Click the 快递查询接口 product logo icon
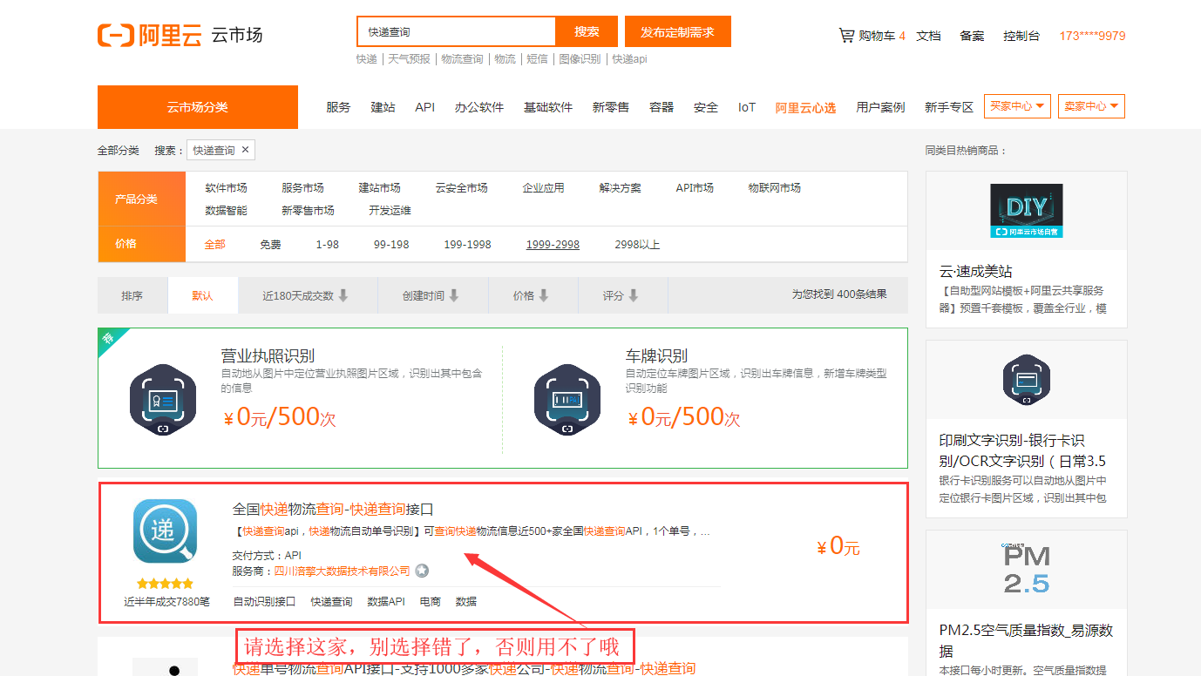The height and width of the screenshot is (676, 1201). 166,531
